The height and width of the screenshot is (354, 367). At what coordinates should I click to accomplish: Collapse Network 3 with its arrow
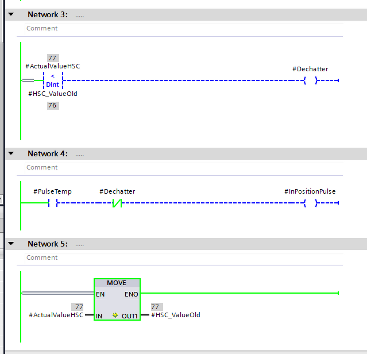pyautogui.click(x=11, y=14)
